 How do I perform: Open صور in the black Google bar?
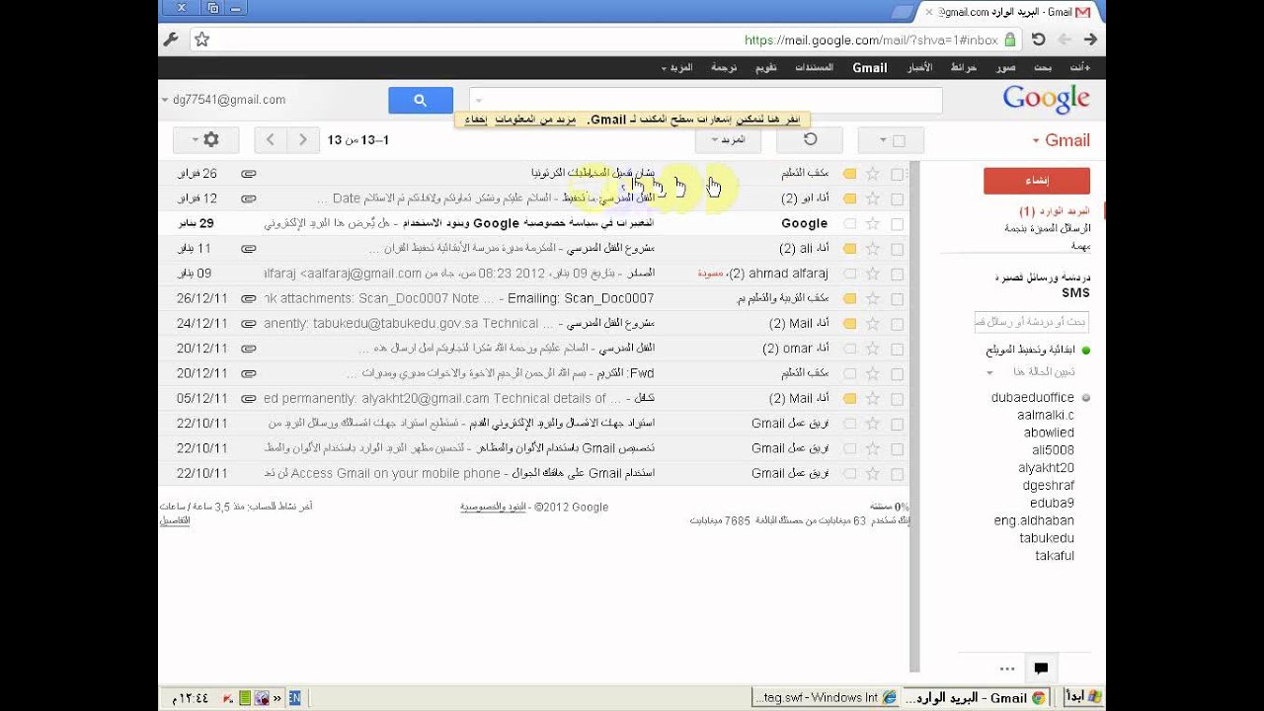(x=1005, y=67)
